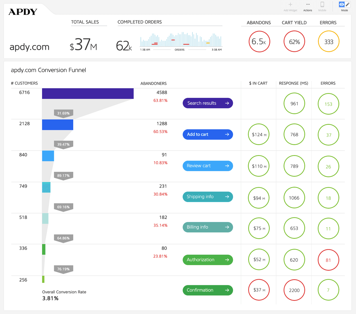Click the 789 response time circle
Screen dimensions: 356x314
click(294, 166)
